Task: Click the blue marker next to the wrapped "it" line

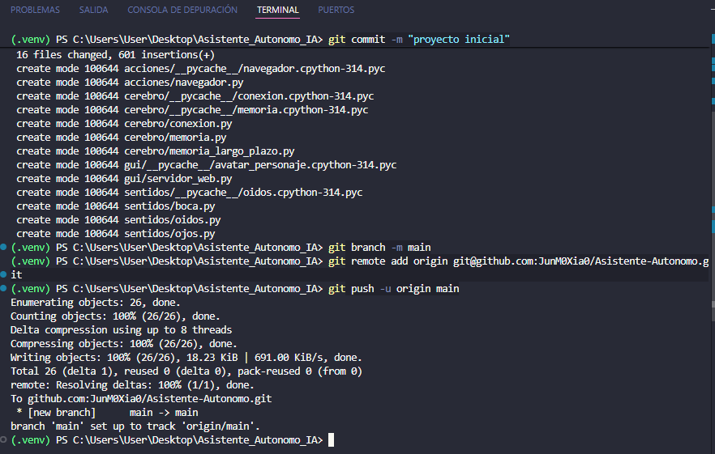Action: coord(3,274)
